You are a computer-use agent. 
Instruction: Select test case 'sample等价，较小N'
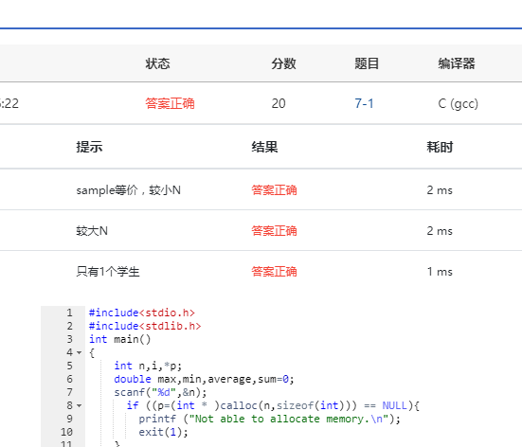pos(129,190)
